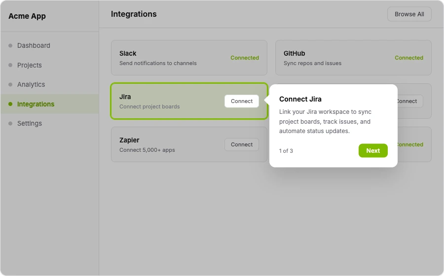Click 'Send notifications to channels' text

click(158, 63)
